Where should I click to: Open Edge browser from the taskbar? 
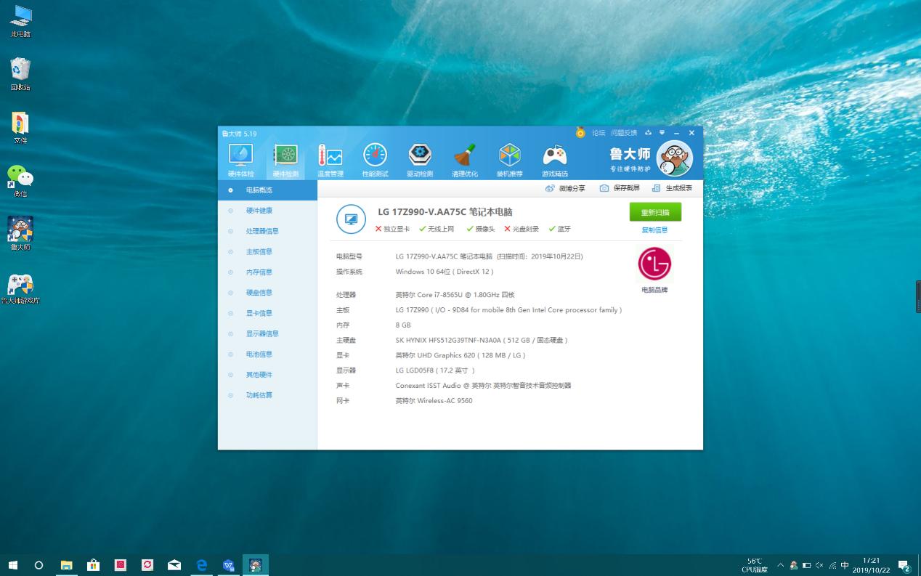click(x=202, y=565)
